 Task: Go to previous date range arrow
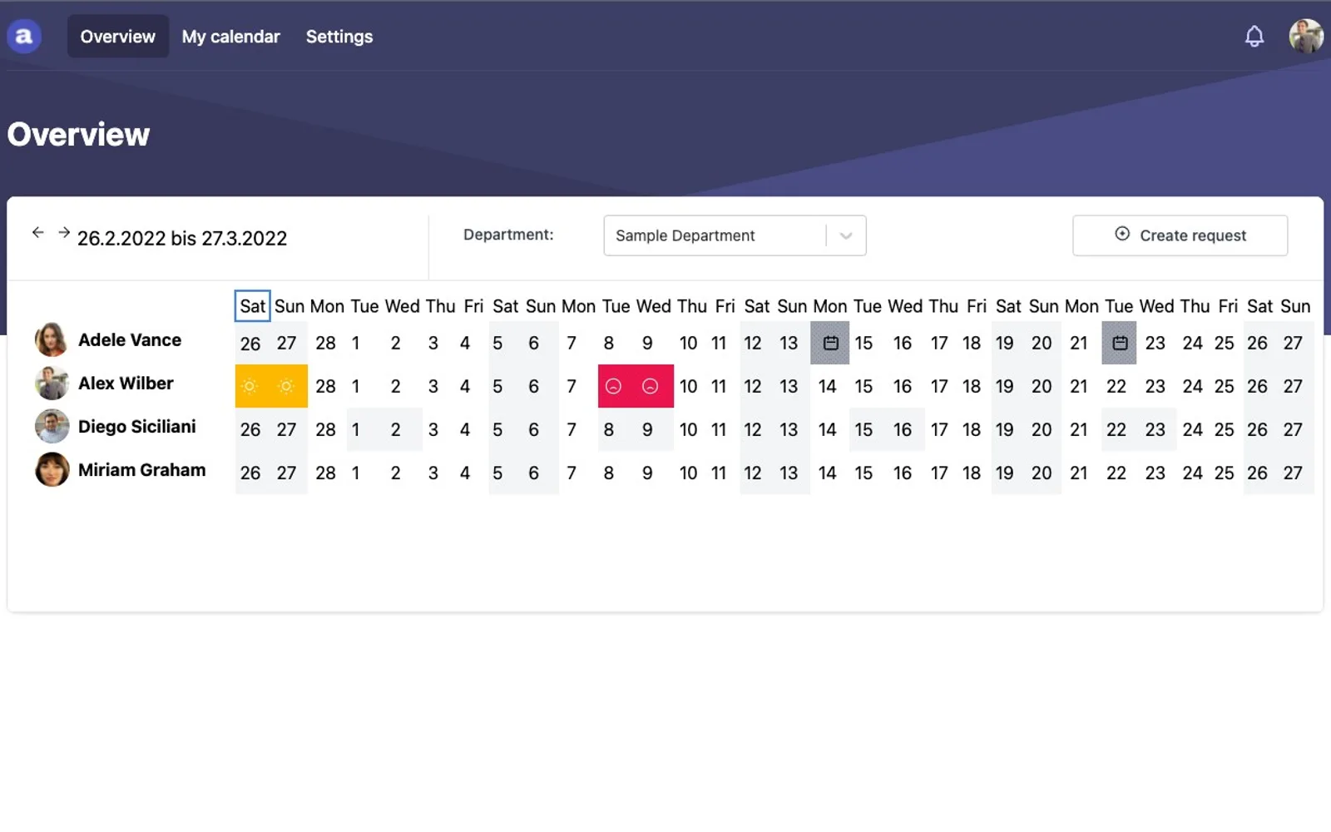(x=37, y=232)
